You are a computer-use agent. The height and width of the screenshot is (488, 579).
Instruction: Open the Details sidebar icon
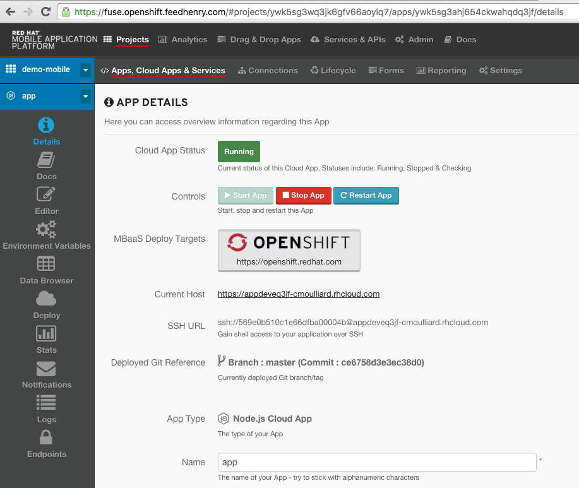(46, 126)
